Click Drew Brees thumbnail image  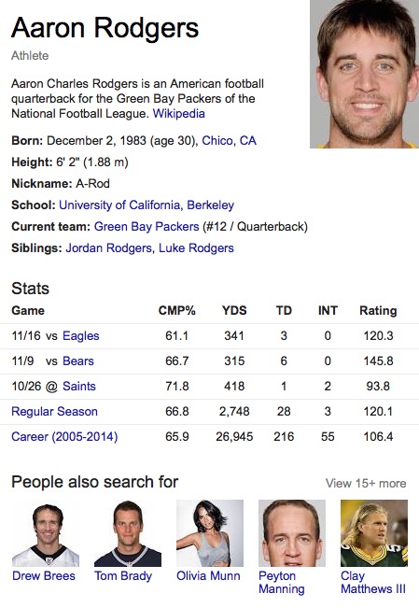point(46,533)
